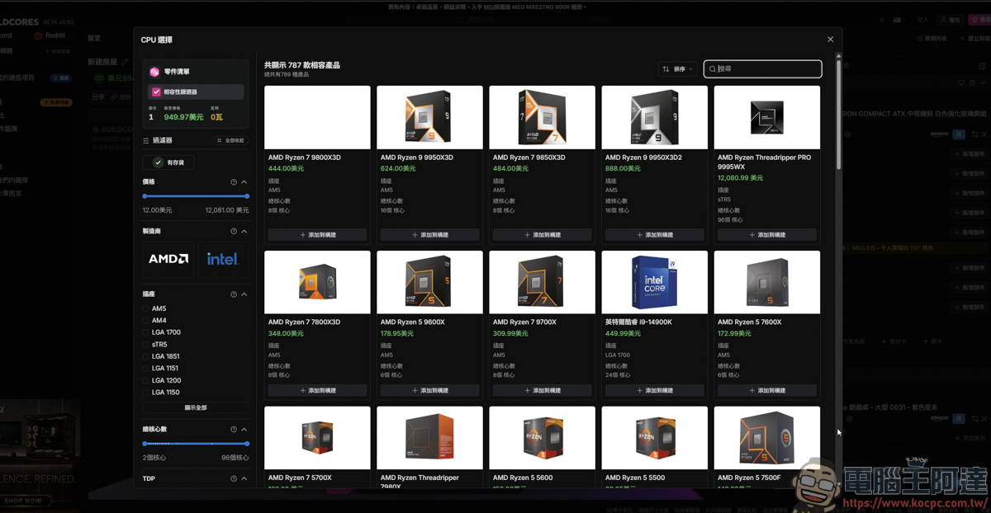
Task: Add AMD Ryzen 9 9950X3D to build
Action: pos(429,235)
